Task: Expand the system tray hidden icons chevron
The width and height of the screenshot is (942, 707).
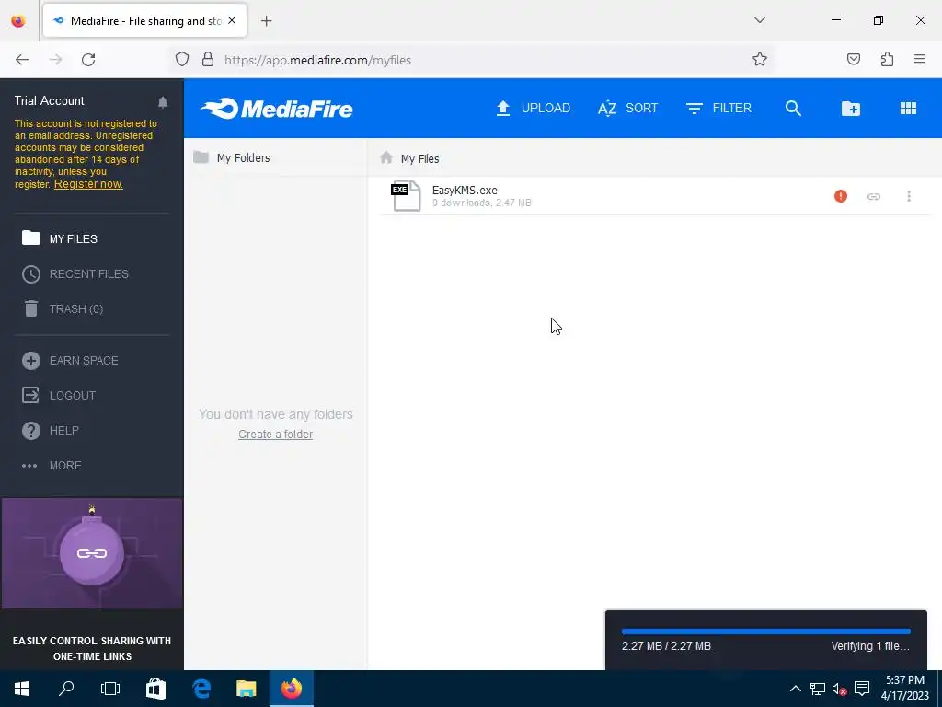Action: [795, 689]
